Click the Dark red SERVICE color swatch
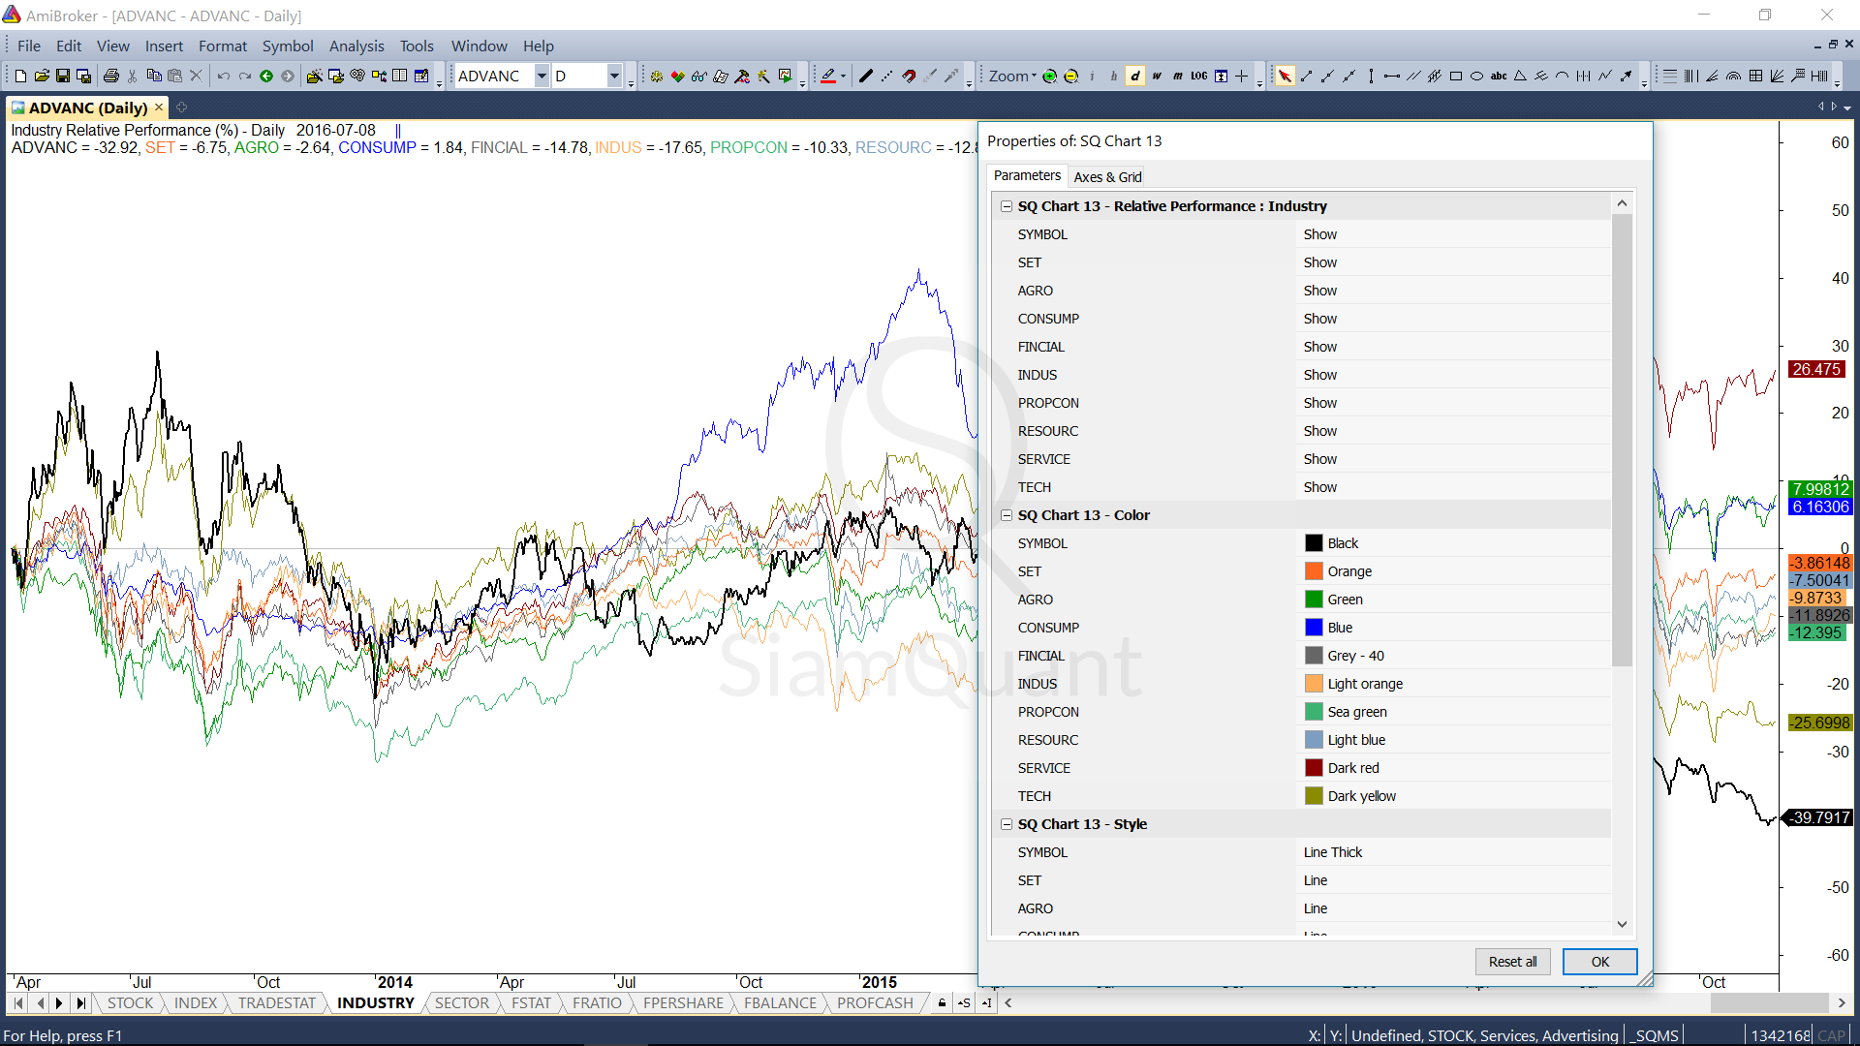Screen dimensions: 1860x1046 click(x=1314, y=768)
